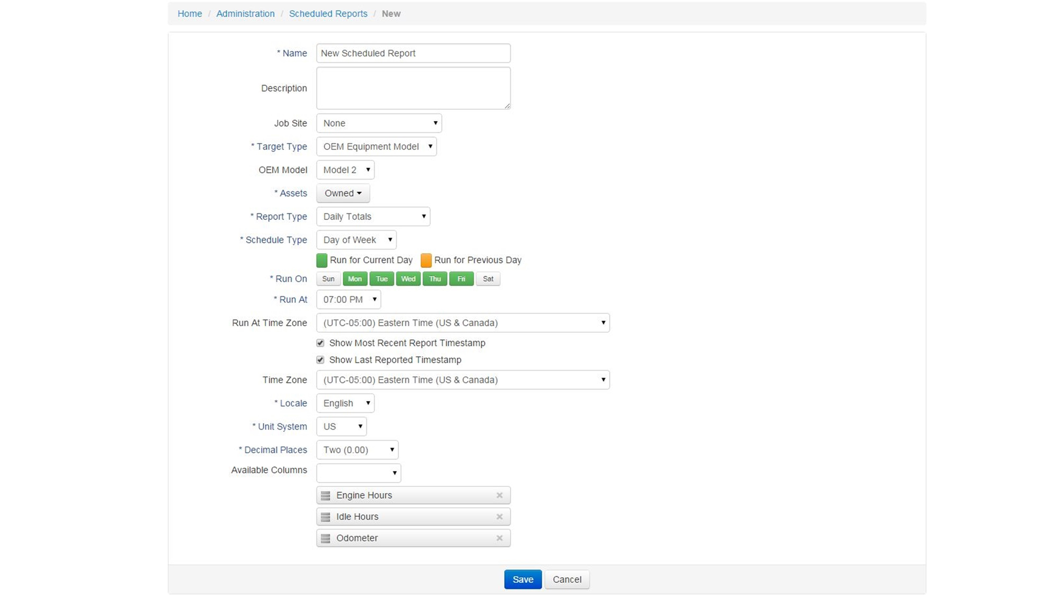Viewport: 1058px width, 595px height.
Task: Toggle Show Last Reported Timestamp checkbox
Action: tap(320, 360)
